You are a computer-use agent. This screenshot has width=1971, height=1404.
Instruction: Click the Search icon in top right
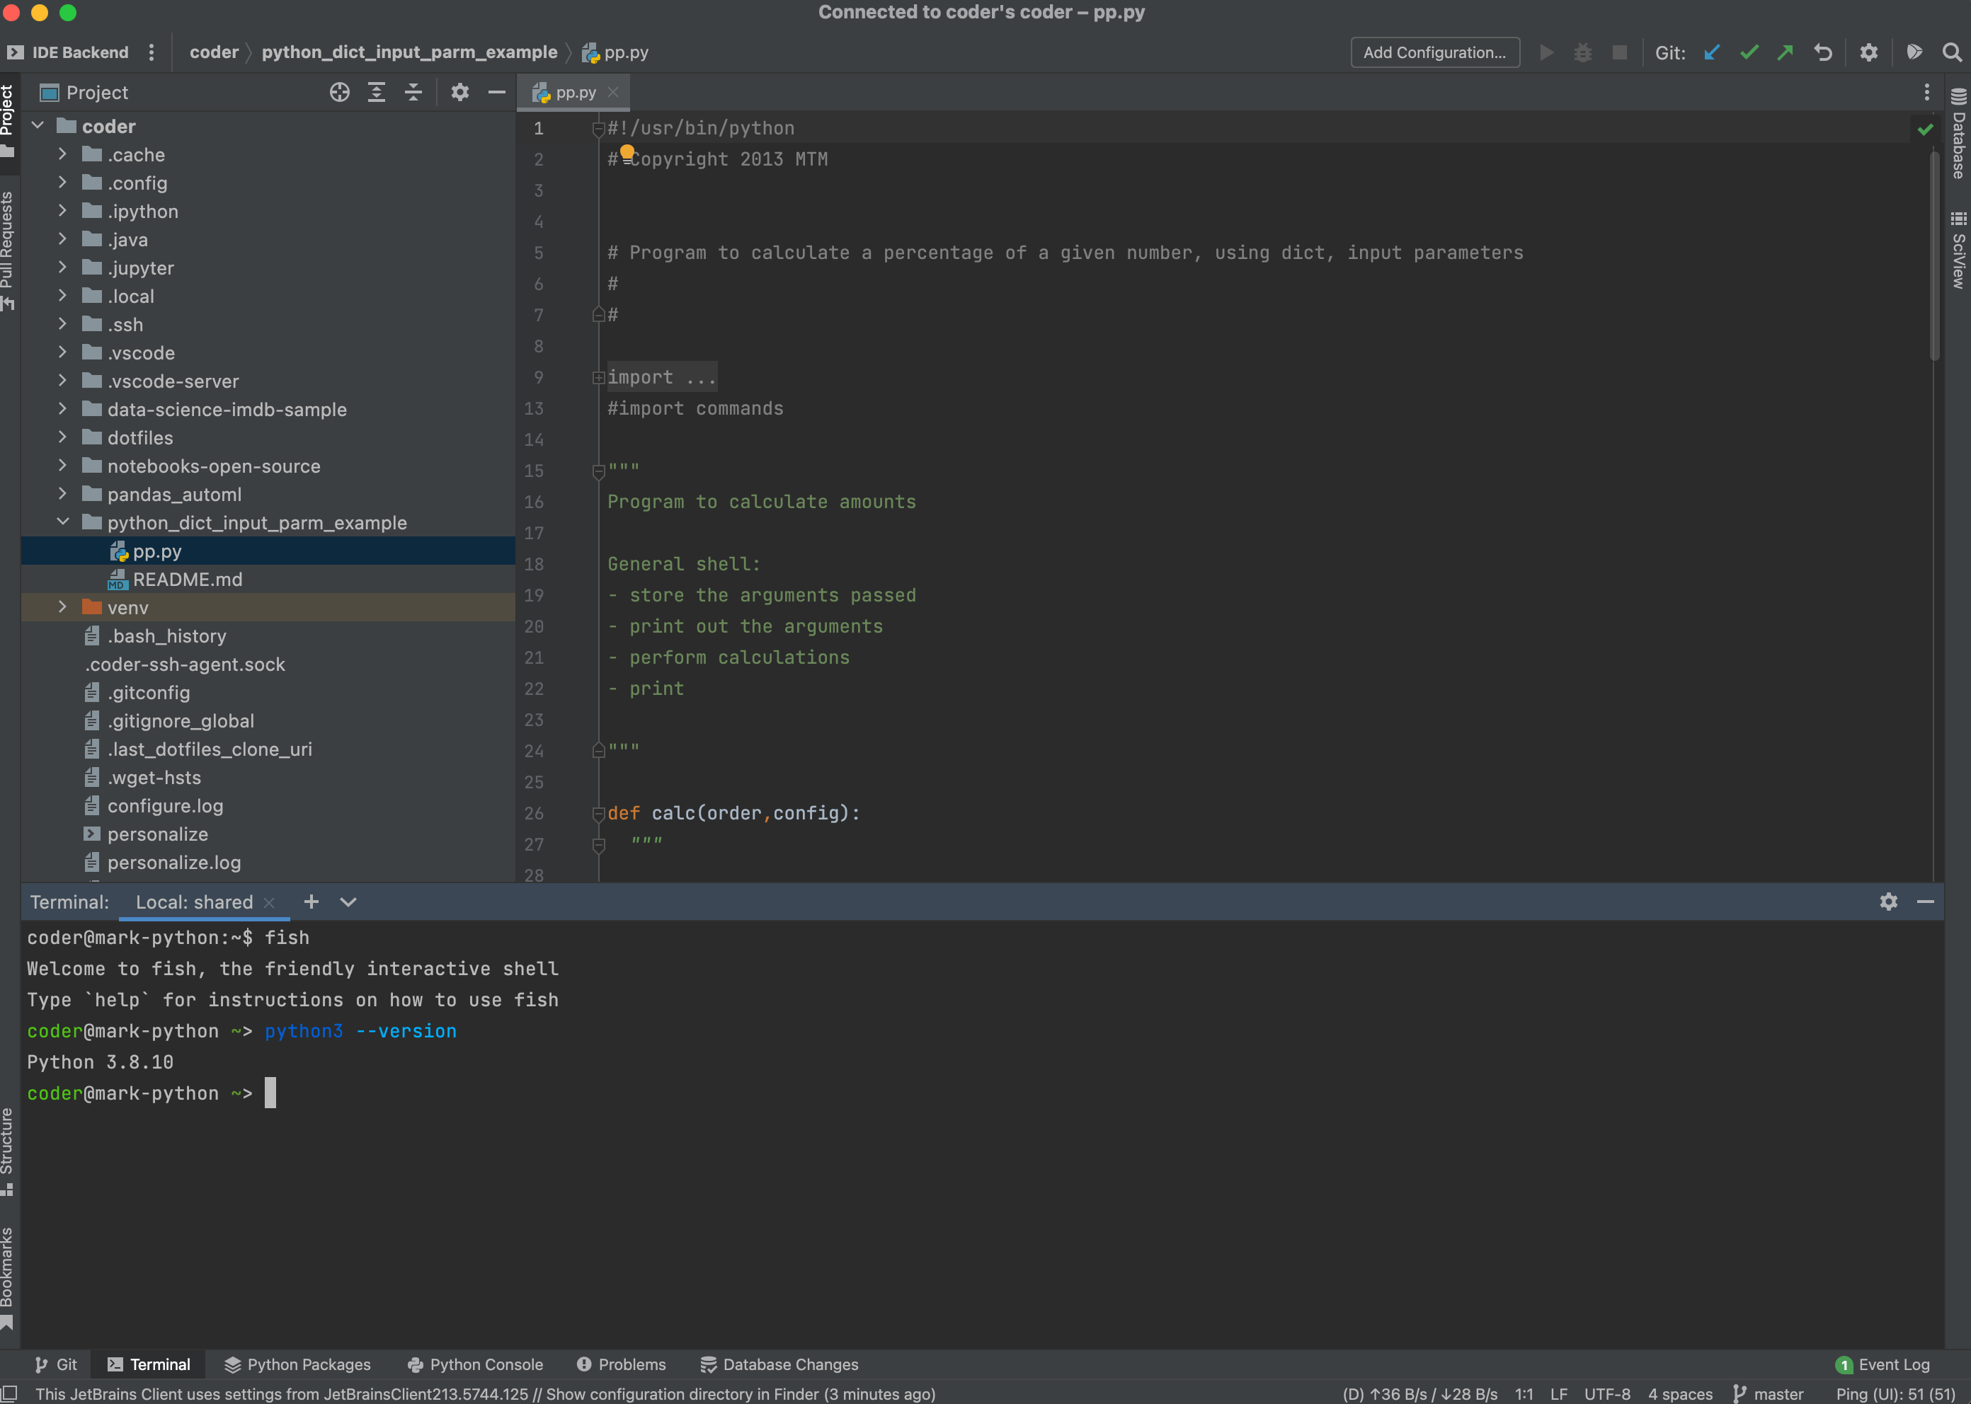click(1951, 52)
